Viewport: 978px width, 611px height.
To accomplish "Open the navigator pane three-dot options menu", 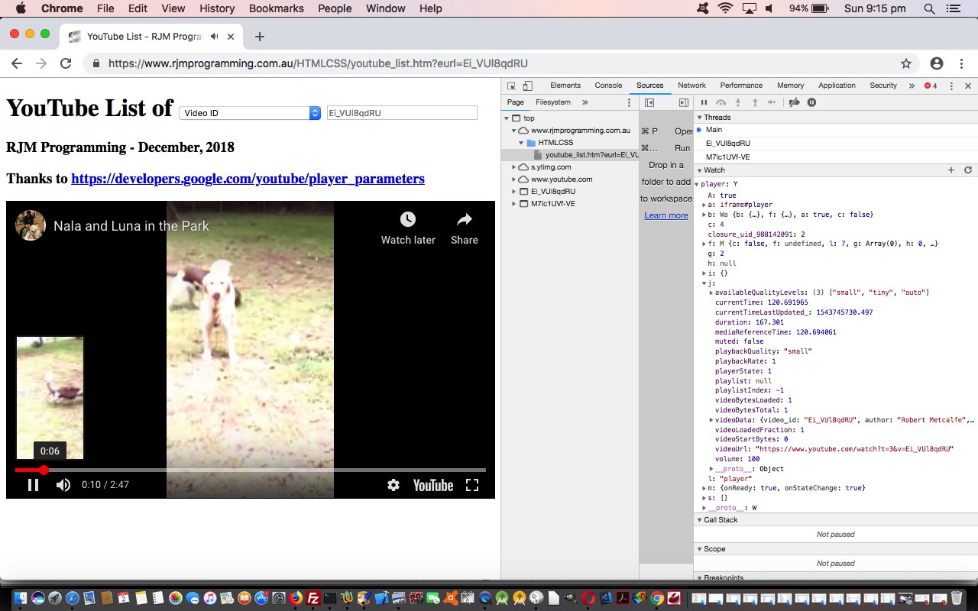I will point(630,102).
